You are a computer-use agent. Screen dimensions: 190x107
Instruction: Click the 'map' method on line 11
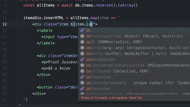pyautogui.click(x=94, y=18)
